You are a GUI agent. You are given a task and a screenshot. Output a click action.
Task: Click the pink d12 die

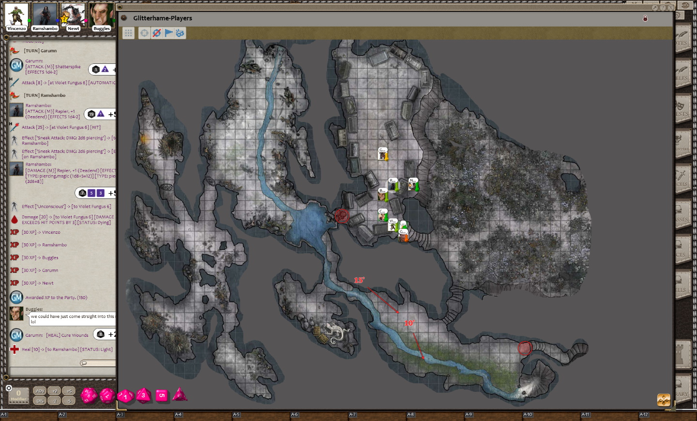pos(107,396)
